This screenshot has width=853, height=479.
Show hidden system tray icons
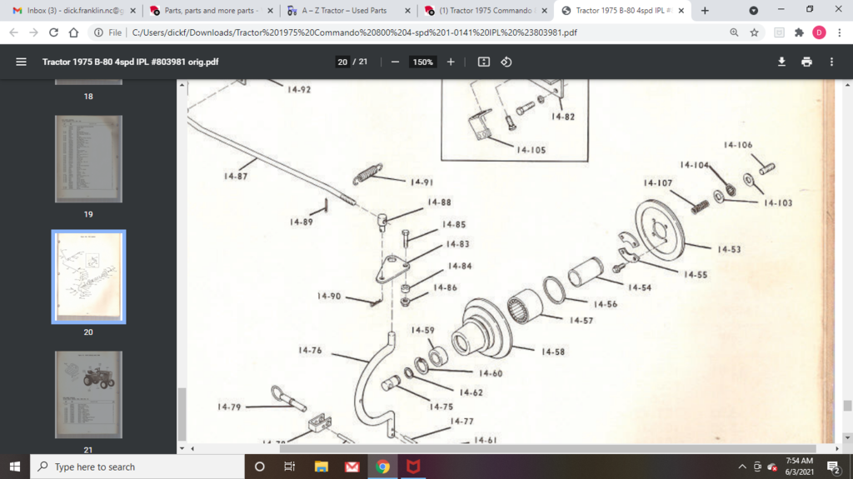click(742, 467)
